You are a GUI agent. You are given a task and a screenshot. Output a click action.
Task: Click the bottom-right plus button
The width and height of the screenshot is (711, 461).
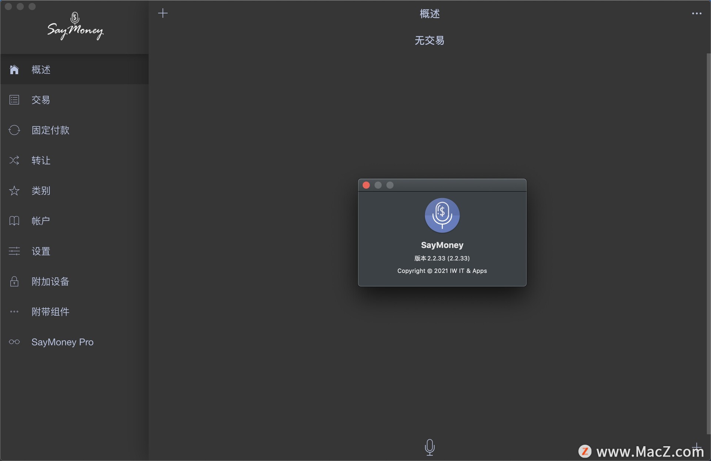697,448
